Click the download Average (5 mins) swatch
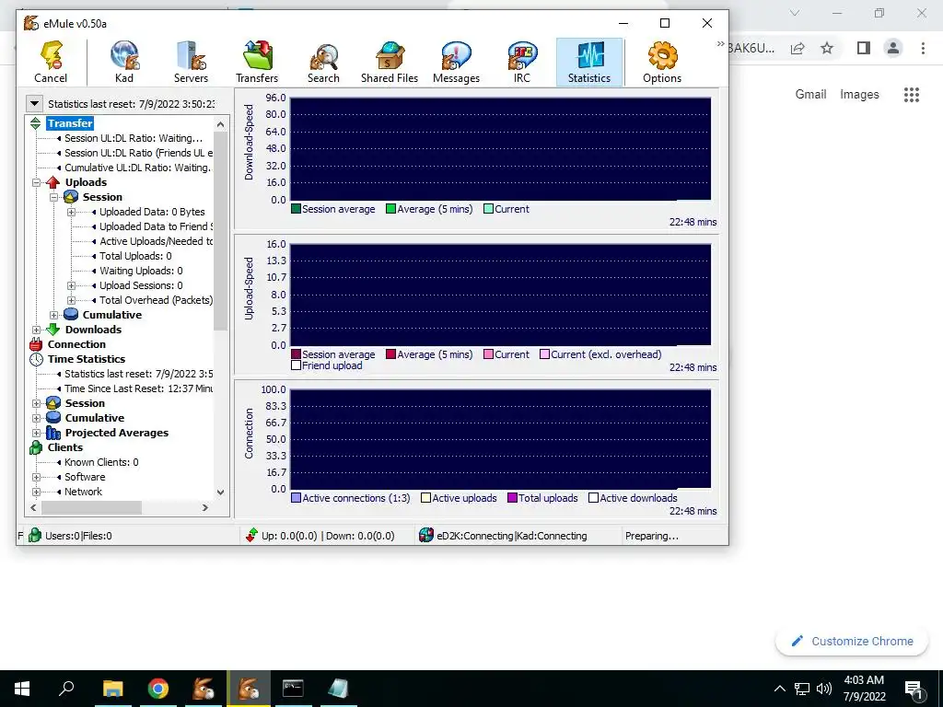The image size is (943, 707). [390, 209]
